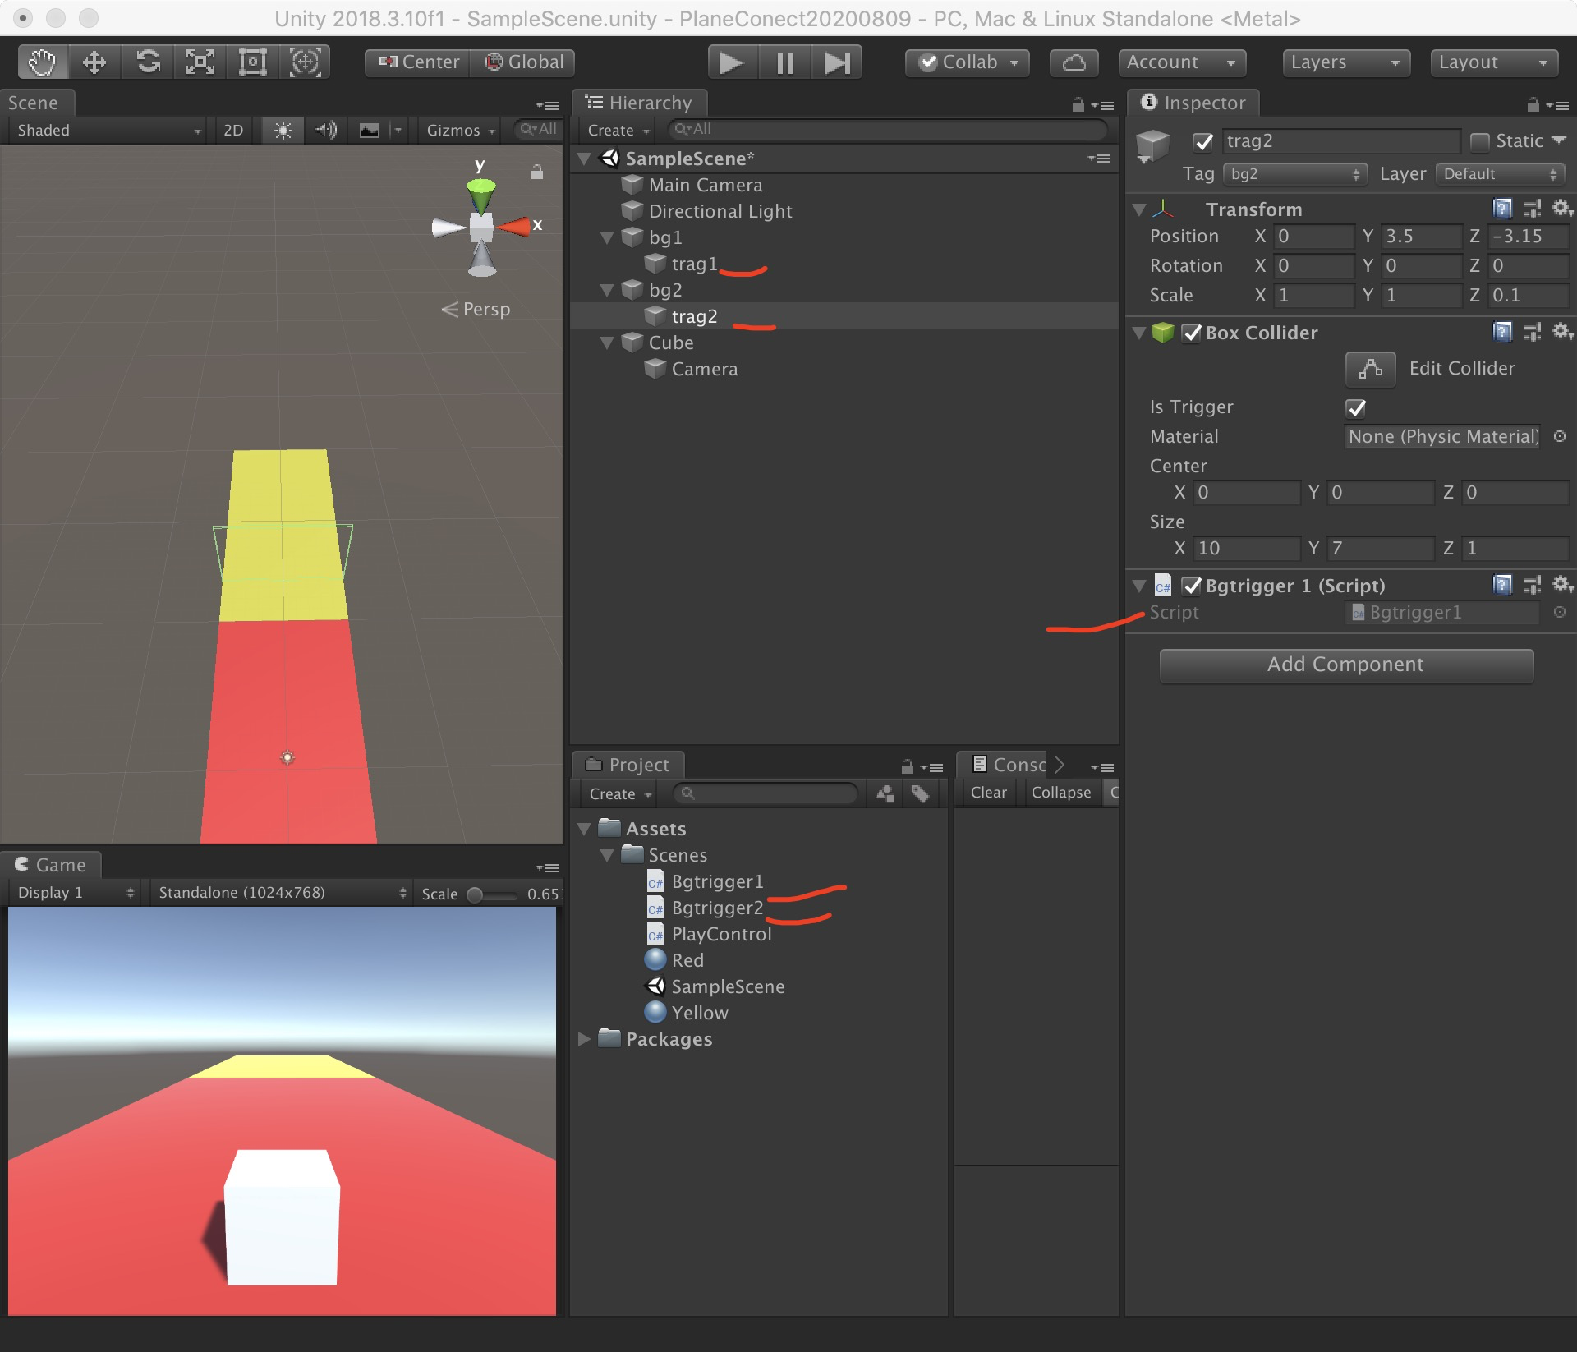Select the Move tool icon

point(94,62)
